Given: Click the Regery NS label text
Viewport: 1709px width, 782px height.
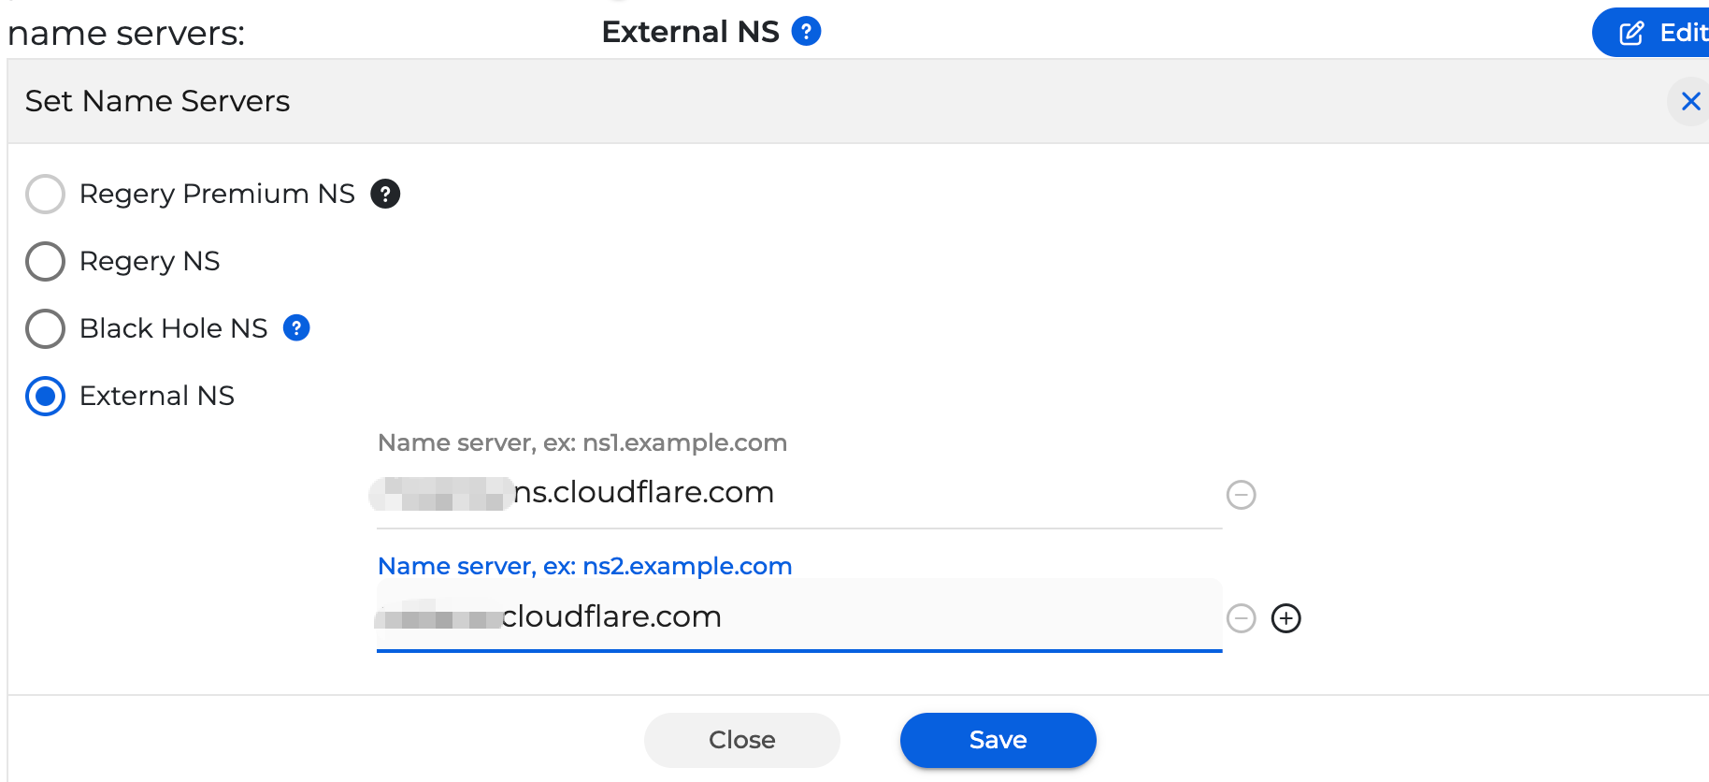Looking at the screenshot, I should (150, 261).
